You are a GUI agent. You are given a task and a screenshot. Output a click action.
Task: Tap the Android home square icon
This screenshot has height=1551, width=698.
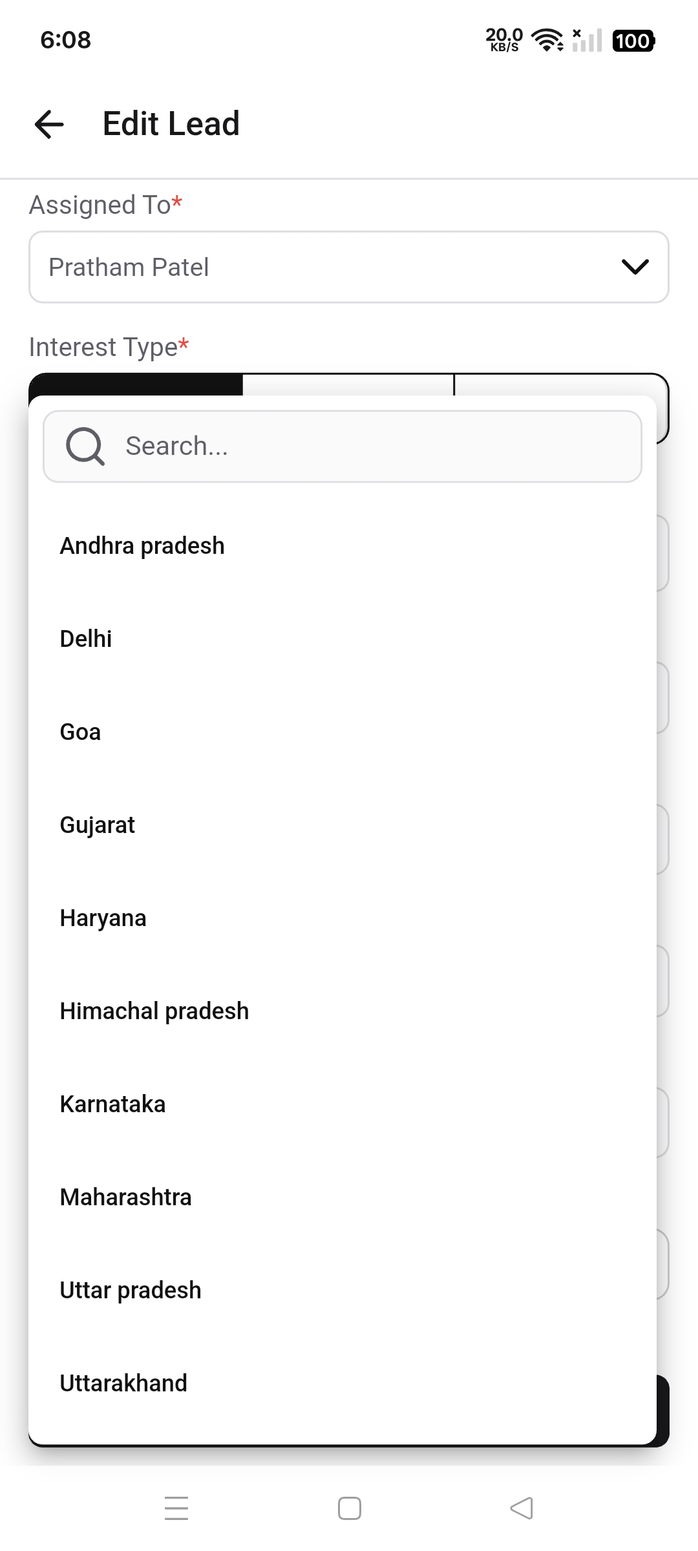pos(350,1508)
